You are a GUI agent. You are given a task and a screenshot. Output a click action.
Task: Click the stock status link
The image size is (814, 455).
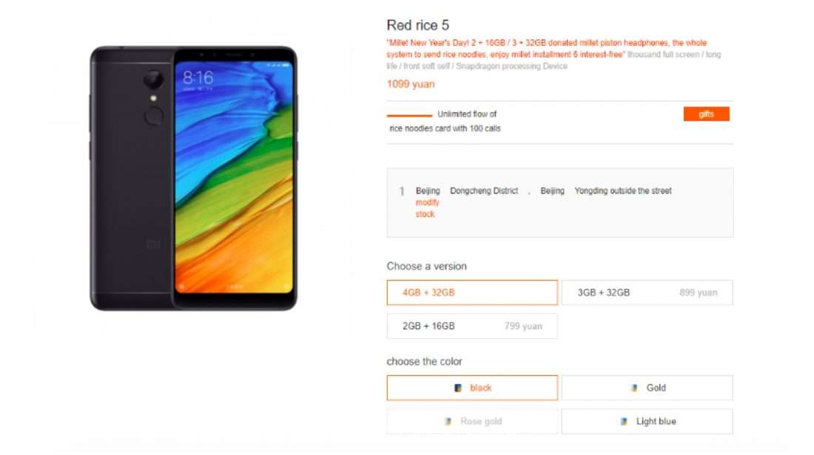pyautogui.click(x=425, y=214)
